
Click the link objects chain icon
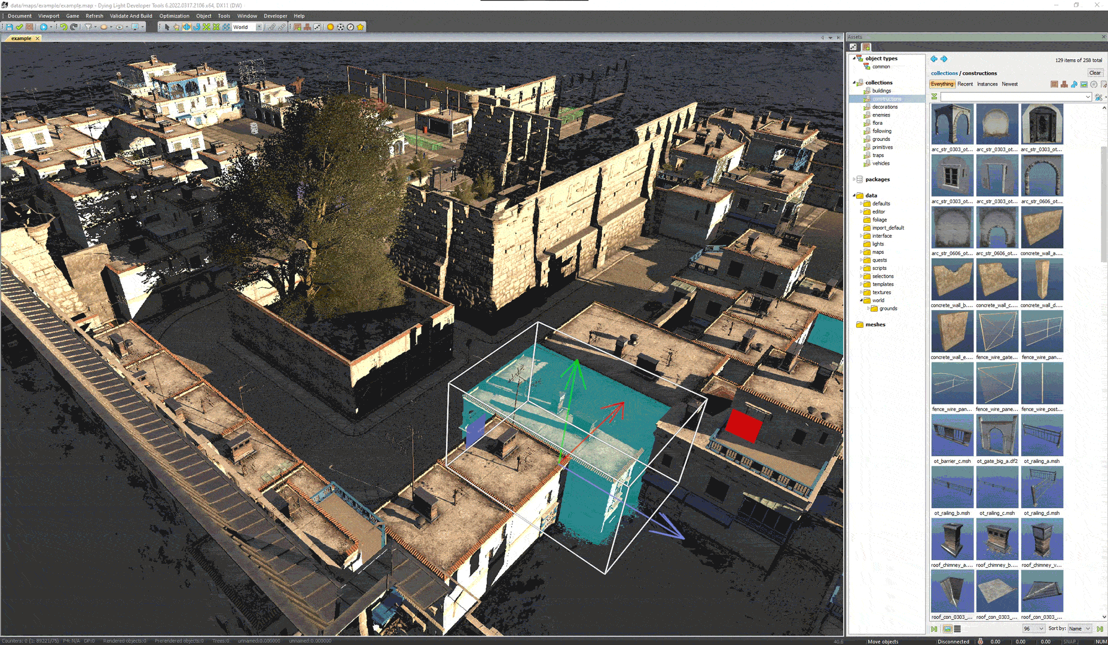click(271, 27)
